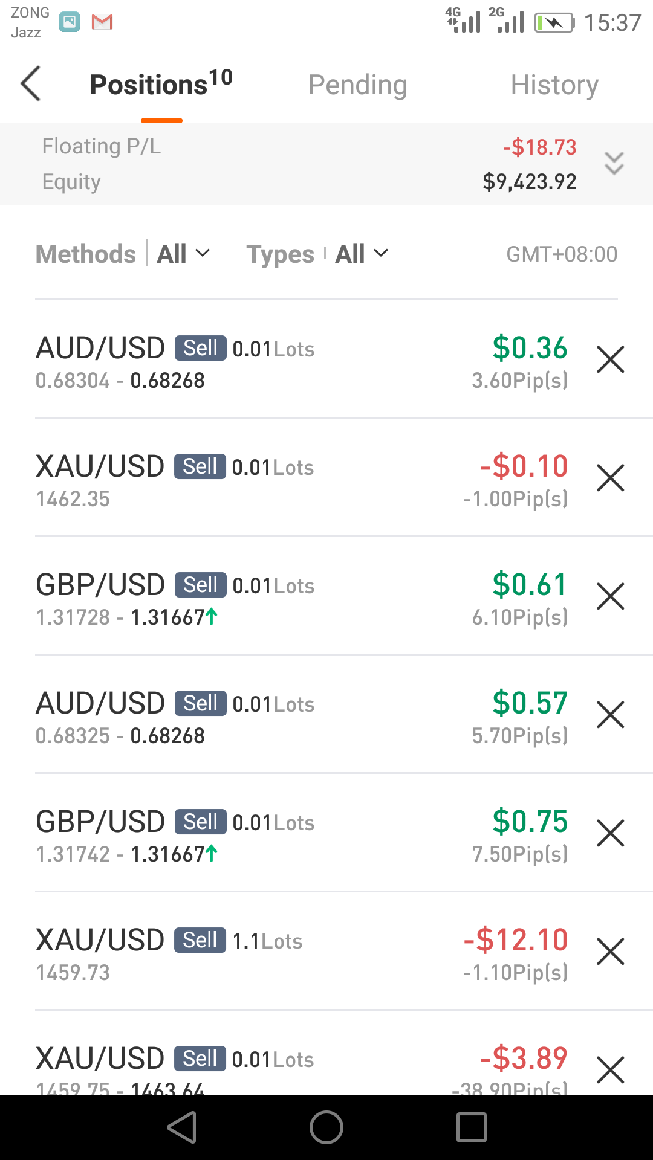This screenshot has height=1160, width=653.
Task: Select the Positions tab
Action: click(x=161, y=83)
